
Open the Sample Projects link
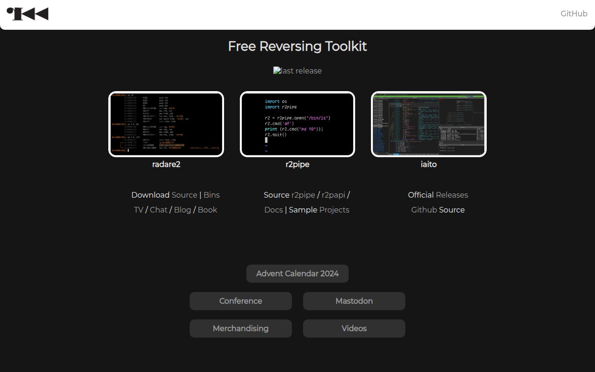coord(334,210)
